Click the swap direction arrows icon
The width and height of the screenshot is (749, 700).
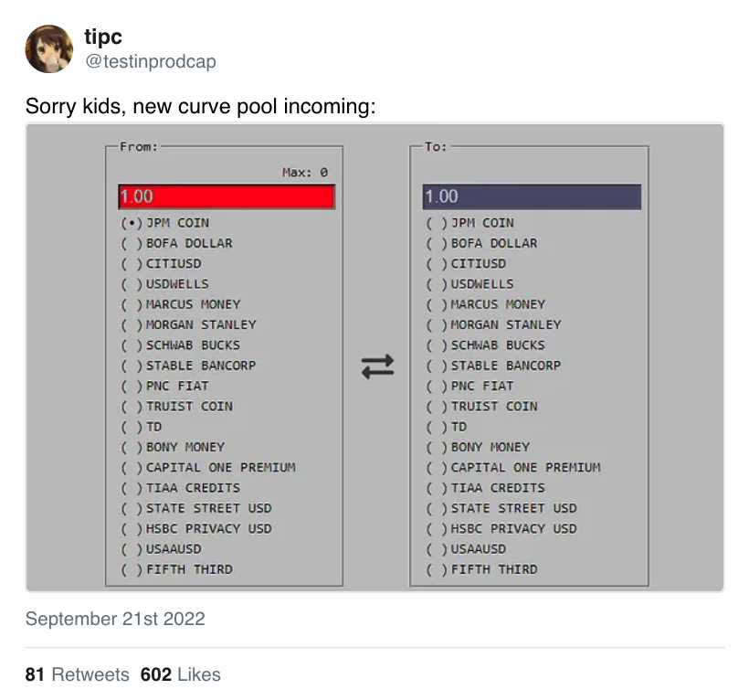tap(377, 366)
